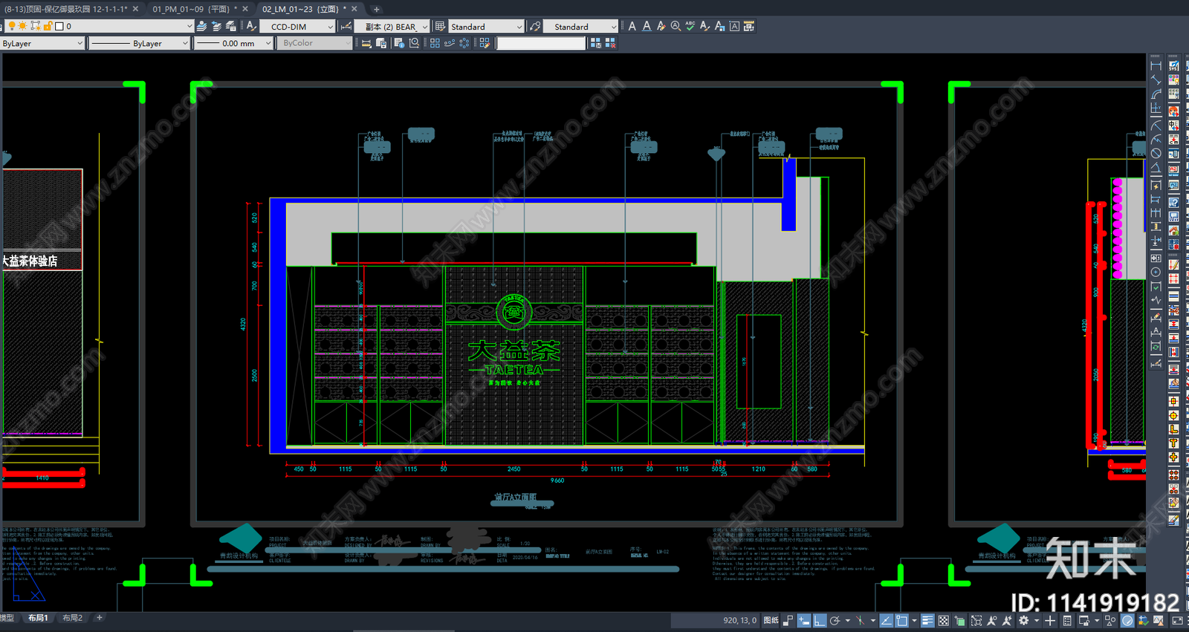Toggle Hardware Acceleration in status bar
Image resolution: width=1189 pixels, height=632 pixels.
click(1127, 620)
